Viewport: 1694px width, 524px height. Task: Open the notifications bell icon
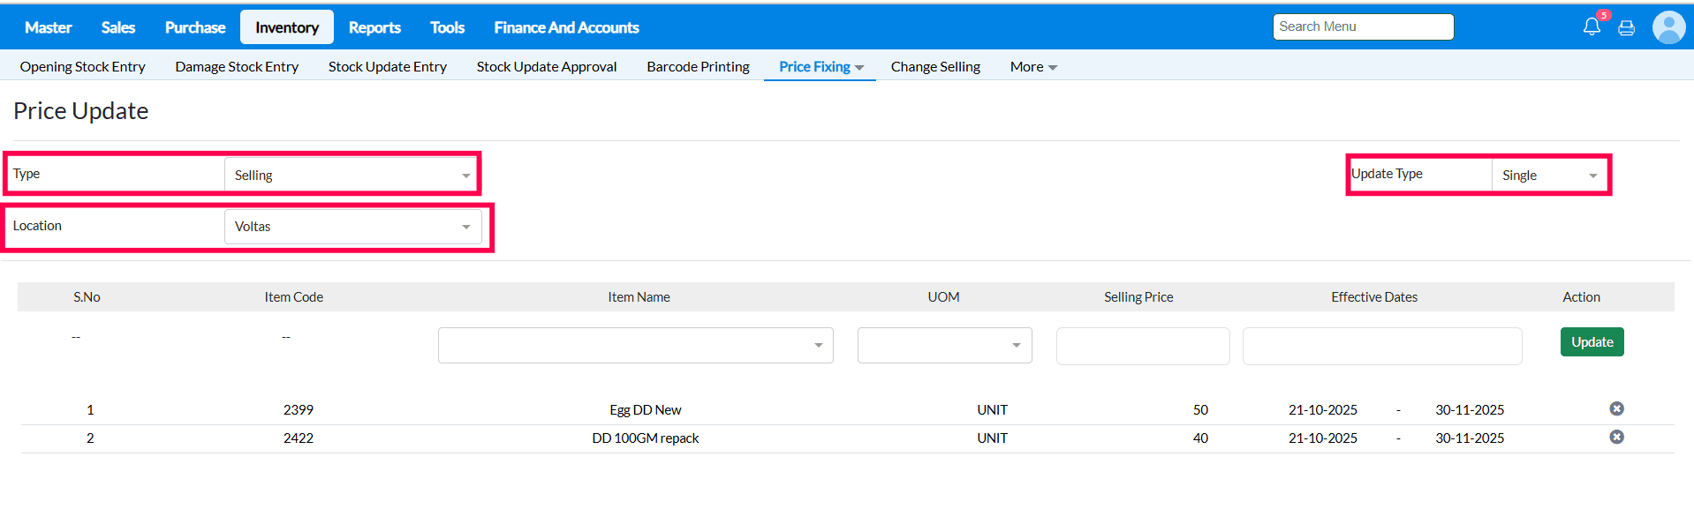(x=1591, y=26)
